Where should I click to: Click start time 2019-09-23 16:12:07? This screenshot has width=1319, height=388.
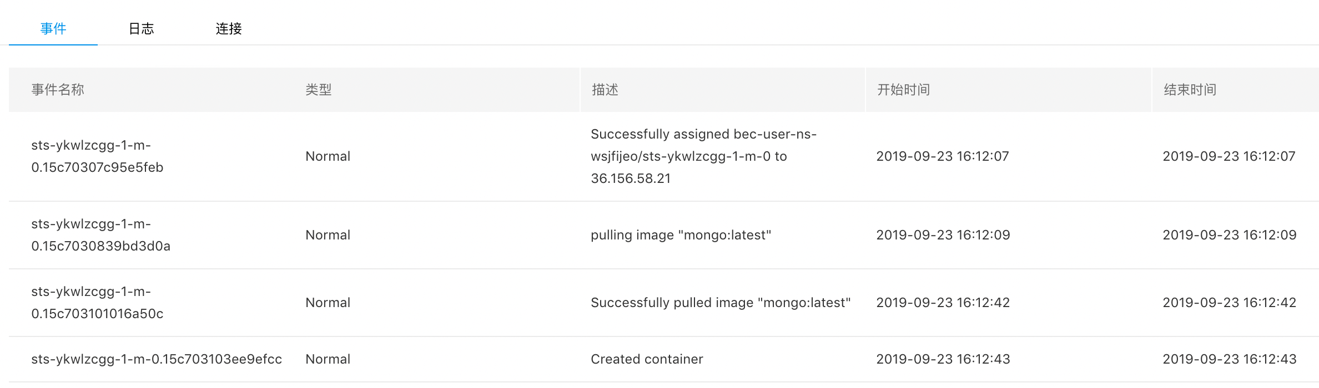943,156
